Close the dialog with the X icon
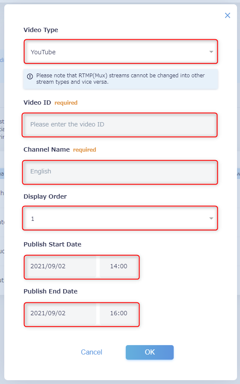 tap(228, 15)
